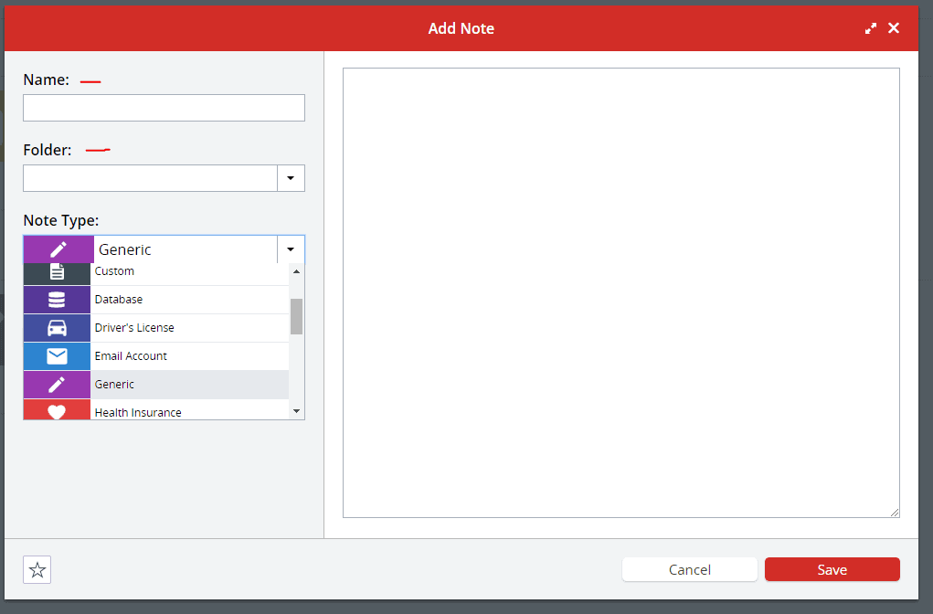Collapse the Note Type dropdown arrow

[x=291, y=249]
